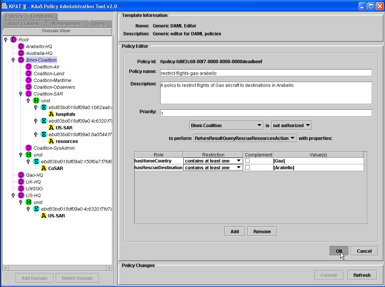
Task: Toggle Complement checkbox for hasRescueDestination
Action: point(247,167)
